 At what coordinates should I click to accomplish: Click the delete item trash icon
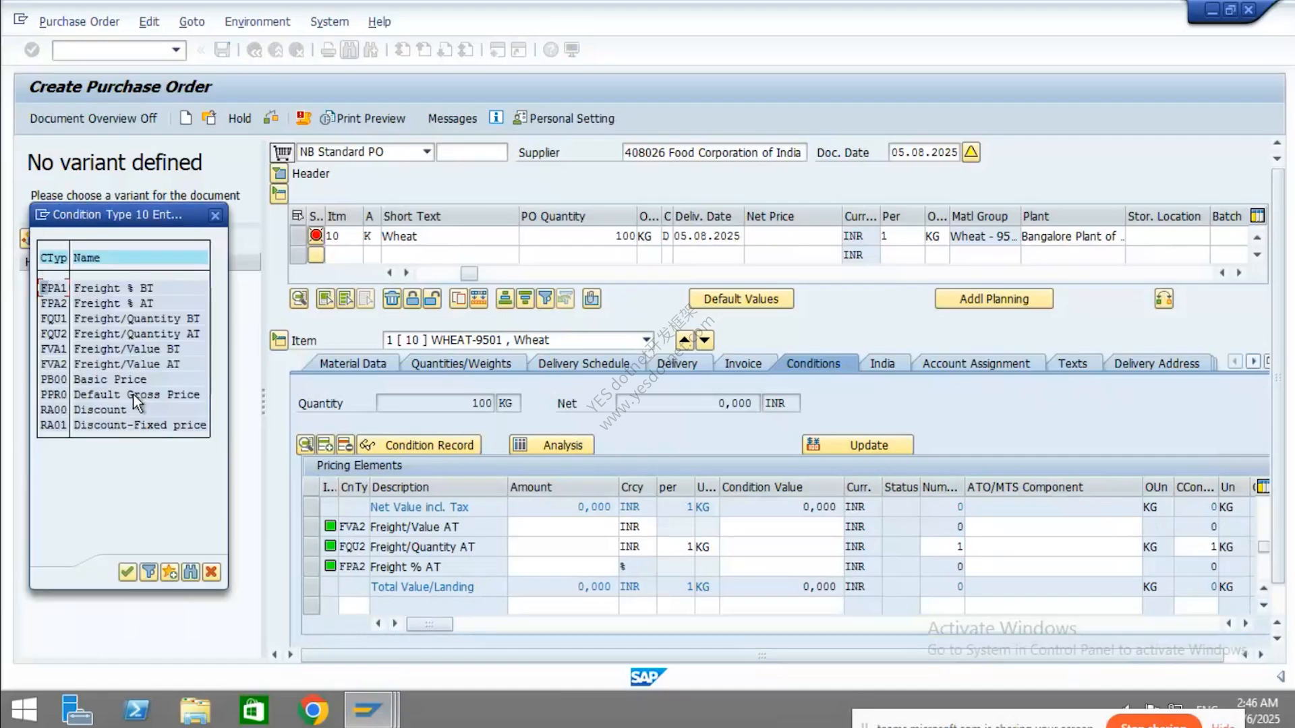392,299
